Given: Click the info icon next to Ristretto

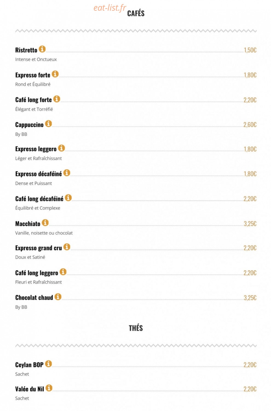Looking at the screenshot, I should click(42, 49).
